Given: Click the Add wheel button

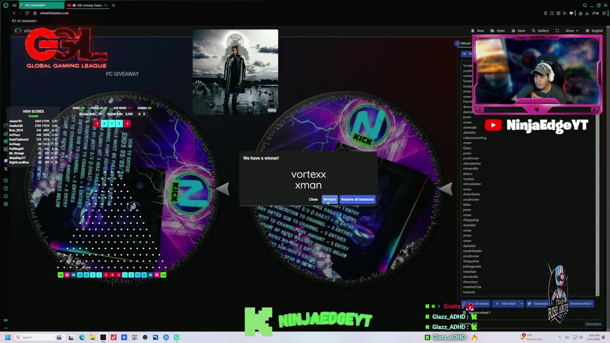Looking at the screenshot, I should pos(505,303).
